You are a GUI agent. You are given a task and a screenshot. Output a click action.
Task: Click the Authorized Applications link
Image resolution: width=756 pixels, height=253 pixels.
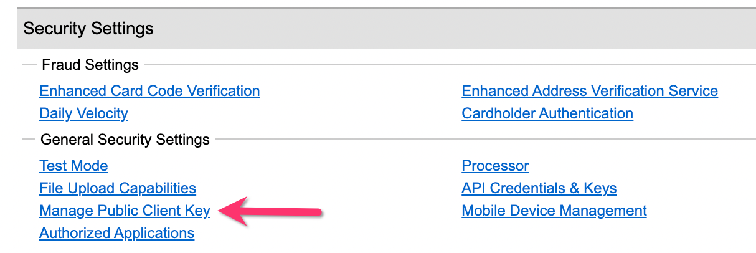(x=116, y=233)
